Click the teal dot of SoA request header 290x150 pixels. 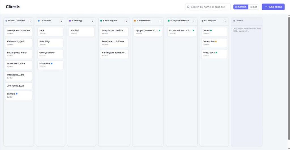[x=101, y=21]
